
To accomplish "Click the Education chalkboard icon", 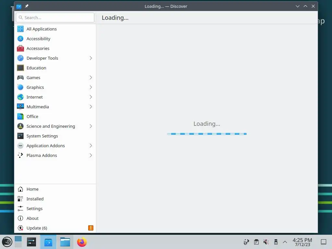I will [20, 68].
